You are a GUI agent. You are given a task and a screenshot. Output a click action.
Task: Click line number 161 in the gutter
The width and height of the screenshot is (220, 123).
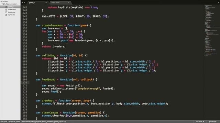(x=25, y=55)
